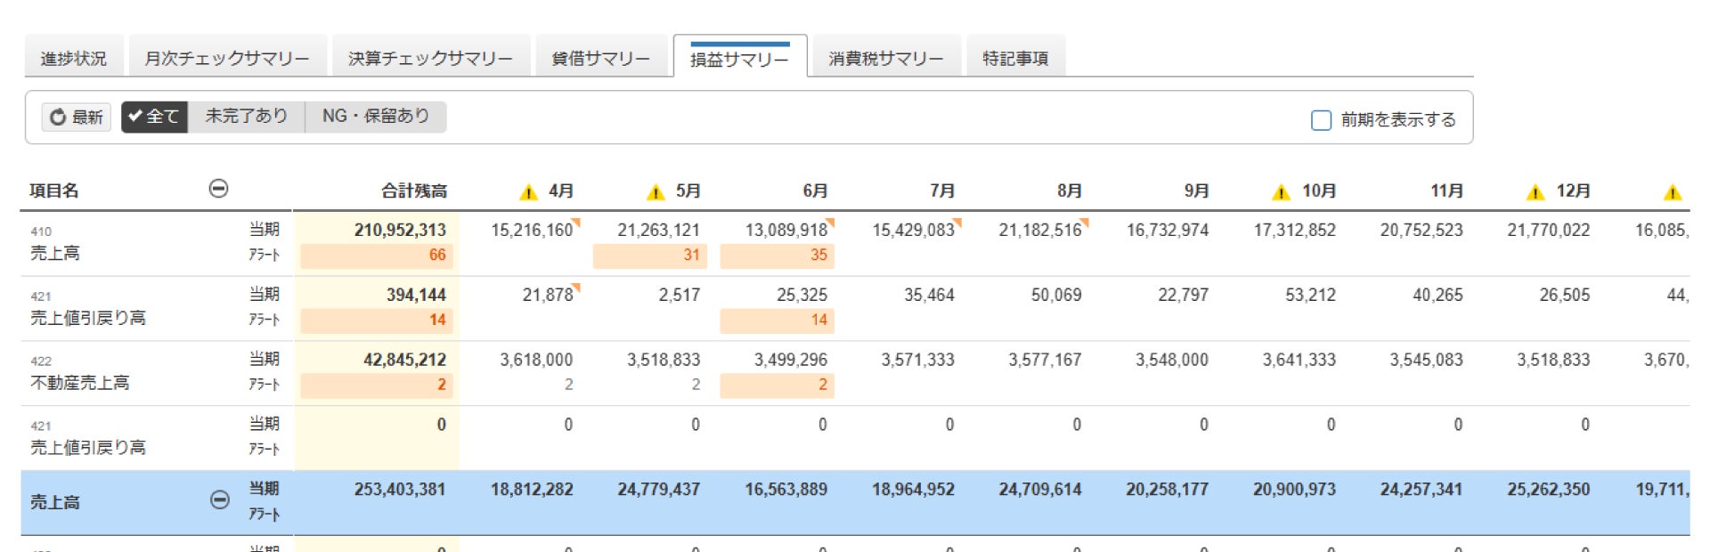1710x552 pixels.
Task: Collapse all rows via 項目名 header minus icon
Action: click(218, 189)
